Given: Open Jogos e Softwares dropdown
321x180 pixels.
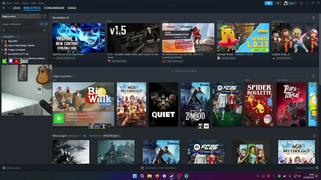Looking at the screenshot, I should click(x=20, y=24).
